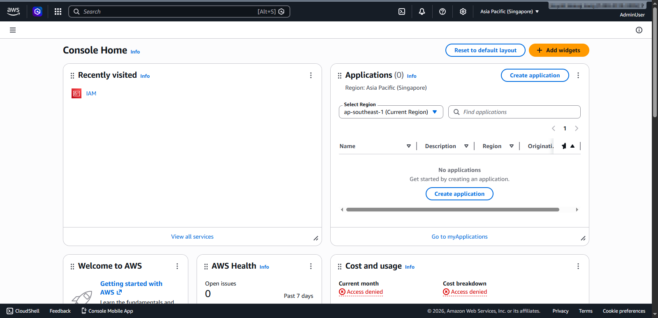The image size is (658, 318).
Task: Click Reset to default layout
Action: 485,50
